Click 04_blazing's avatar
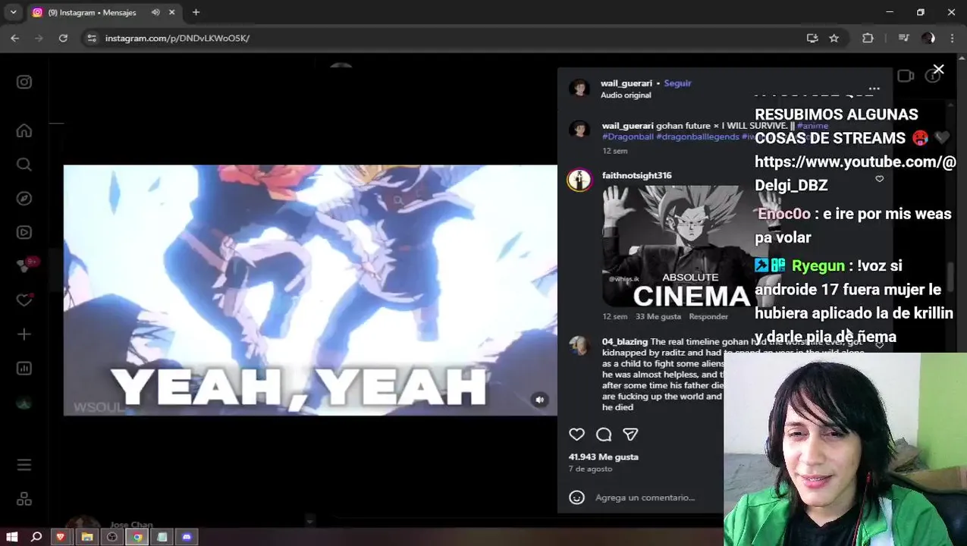The height and width of the screenshot is (546, 967). 580,346
